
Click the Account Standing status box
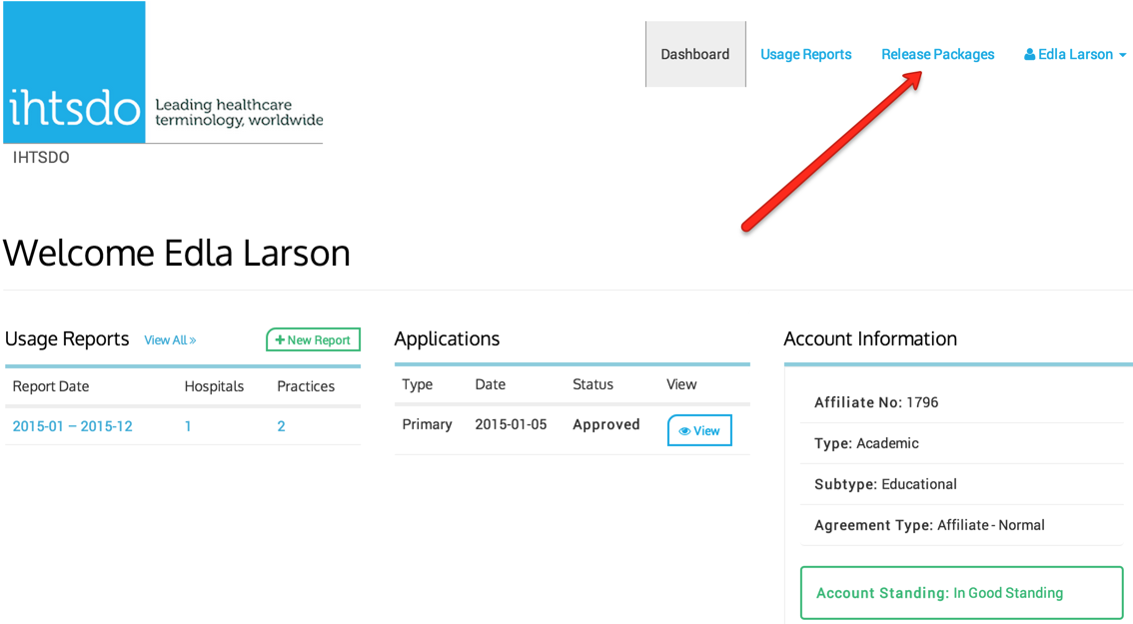[961, 593]
